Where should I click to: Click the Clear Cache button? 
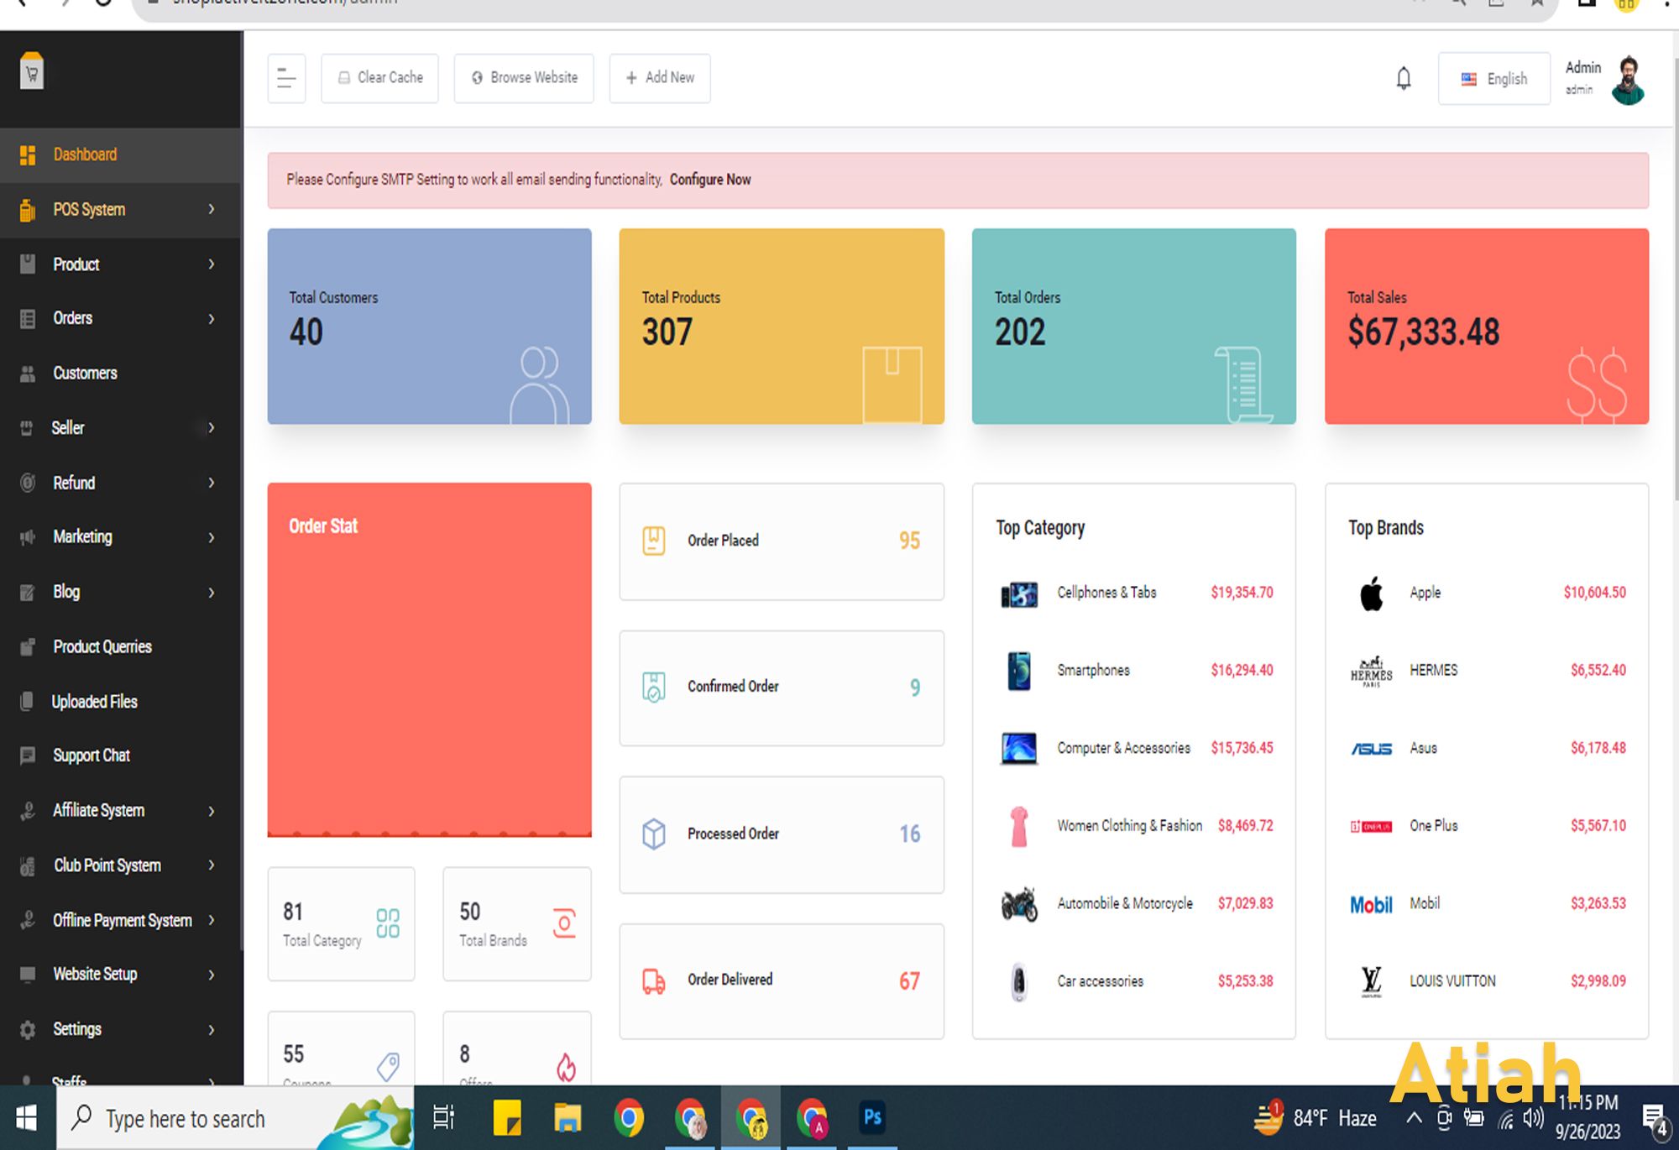[x=379, y=78]
